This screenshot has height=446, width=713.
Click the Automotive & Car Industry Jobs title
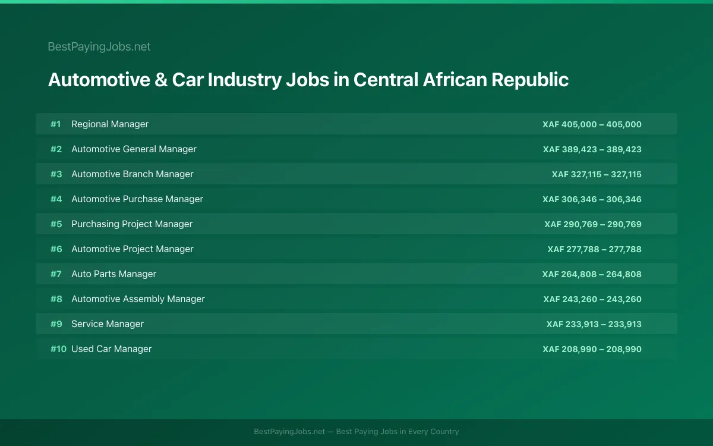(x=308, y=80)
